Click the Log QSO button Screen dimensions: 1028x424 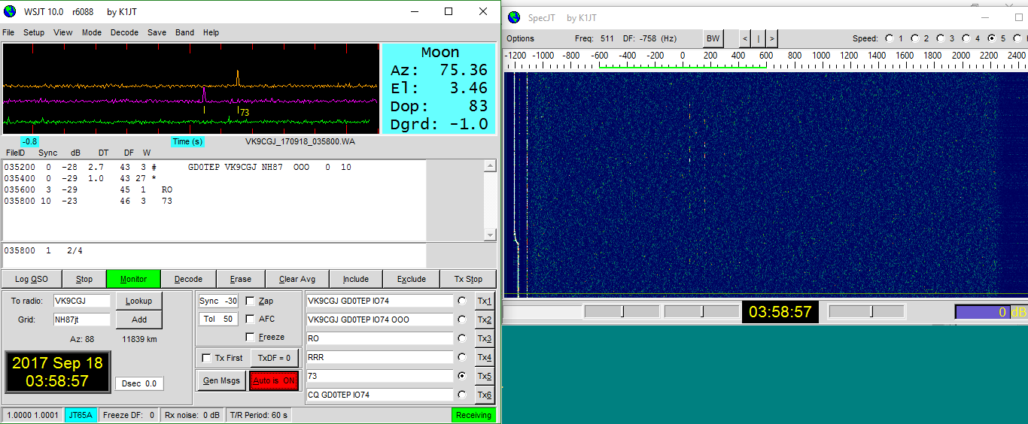[x=31, y=279]
